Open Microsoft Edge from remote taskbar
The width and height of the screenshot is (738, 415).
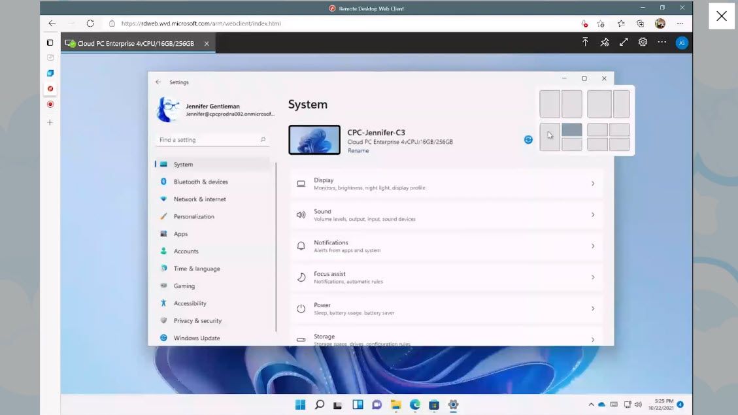(x=414, y=405)
